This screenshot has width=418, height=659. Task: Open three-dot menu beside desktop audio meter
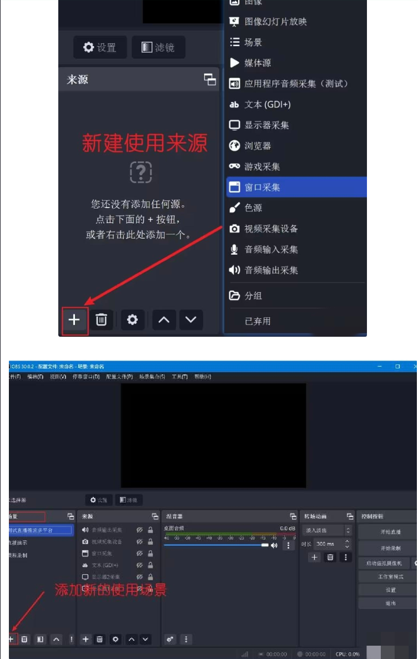click(x=288, y=545)
